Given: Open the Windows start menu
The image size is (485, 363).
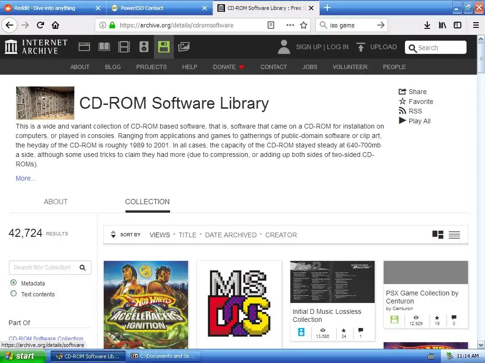Looking at the screenshot, I should click(x=23, y=356).
